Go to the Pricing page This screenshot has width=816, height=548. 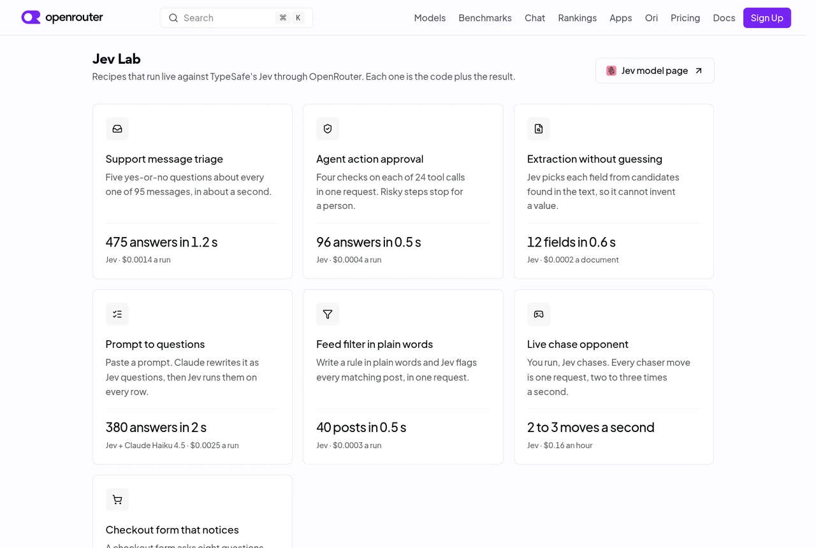tap(685, 18)
